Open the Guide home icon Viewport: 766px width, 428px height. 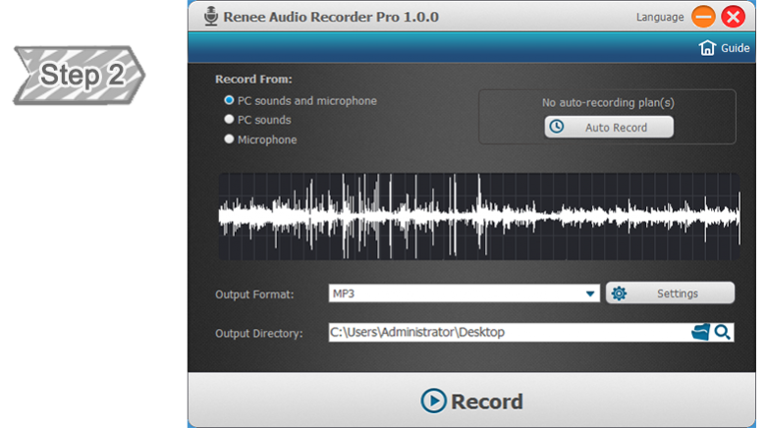(707, 48)
